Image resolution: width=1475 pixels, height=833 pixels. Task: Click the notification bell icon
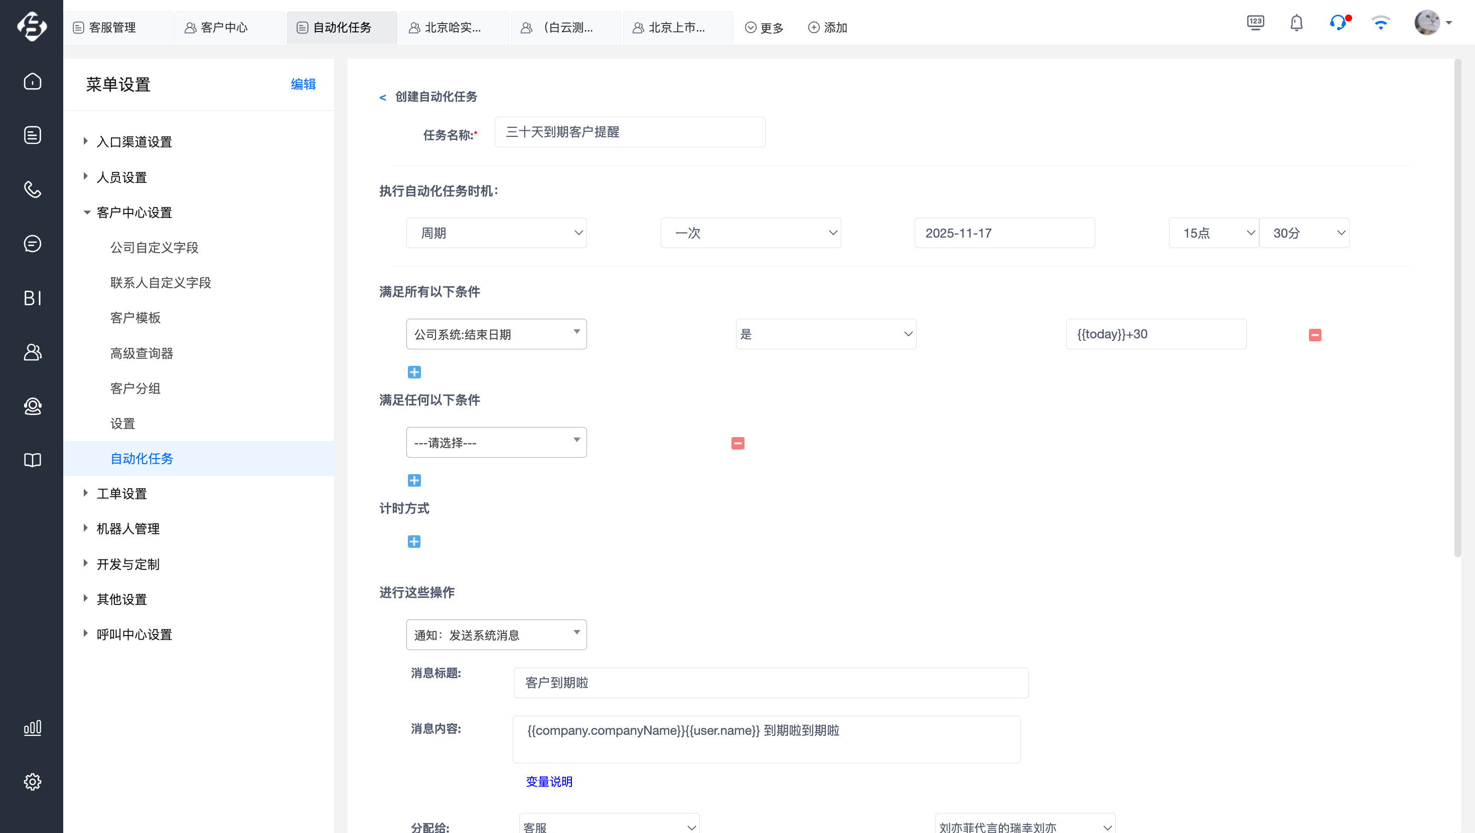point(1296,24)
